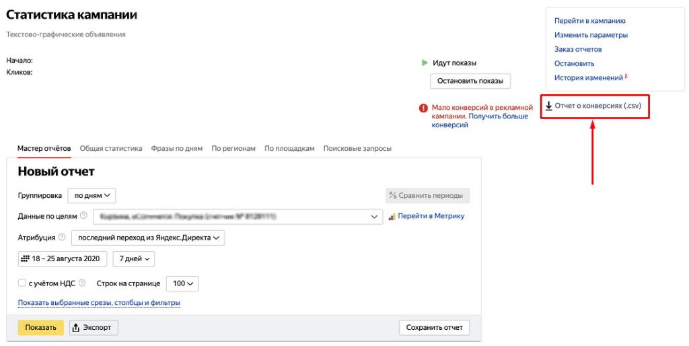This screenshot has width=689, height=346.
Task: Click the Сохранить отчет button
Action: pyautogui.click(x=434, y=328)
